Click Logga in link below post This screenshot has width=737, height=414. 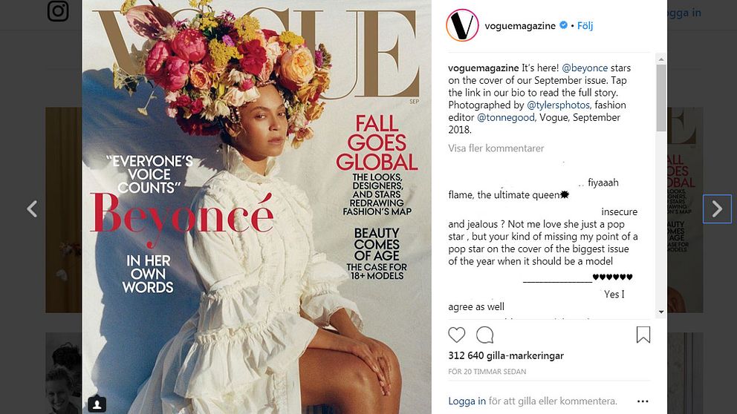pyautogui.click(x=467, y=401)
